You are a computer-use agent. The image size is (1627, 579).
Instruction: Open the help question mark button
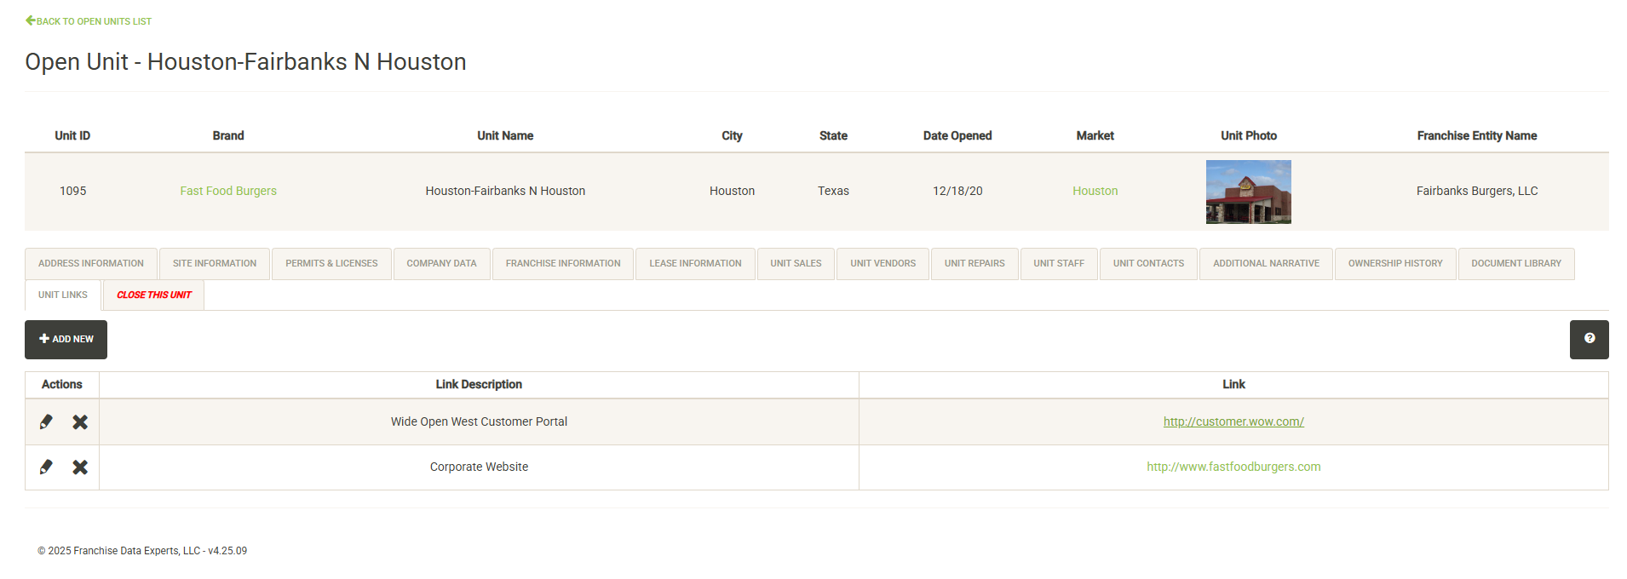coord(1589,339)
